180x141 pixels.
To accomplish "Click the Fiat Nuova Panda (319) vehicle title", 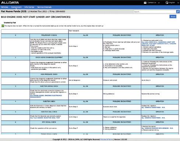I will 14,11.
